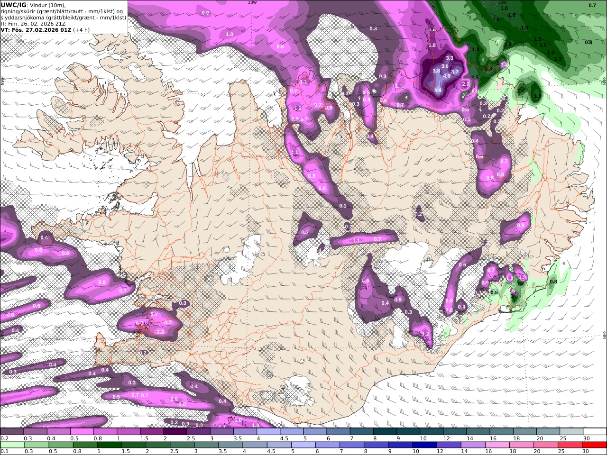This screenshot has width=607, height=455.
Task: Click the '(+4 h)' forecast offset text
Action: pos(81,29)
